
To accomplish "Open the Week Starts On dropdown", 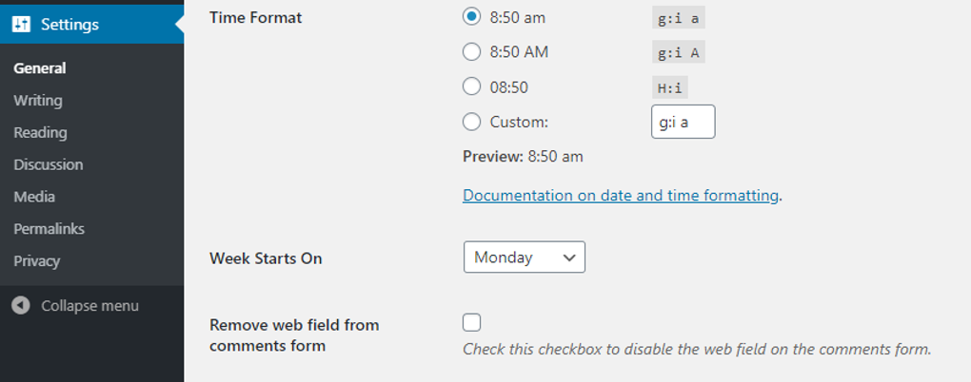I will click(x=524, y=258).
